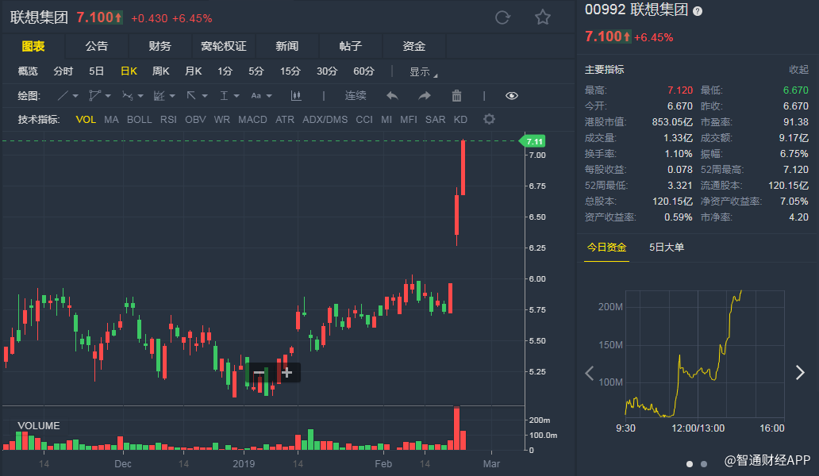
Task: Click the refresh icon beside the stock title
Action: point(502,17)
